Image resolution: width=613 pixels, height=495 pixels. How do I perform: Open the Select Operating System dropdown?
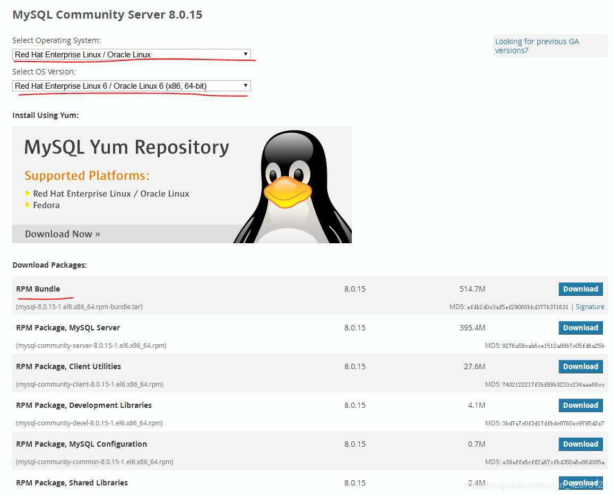(132, 54)
